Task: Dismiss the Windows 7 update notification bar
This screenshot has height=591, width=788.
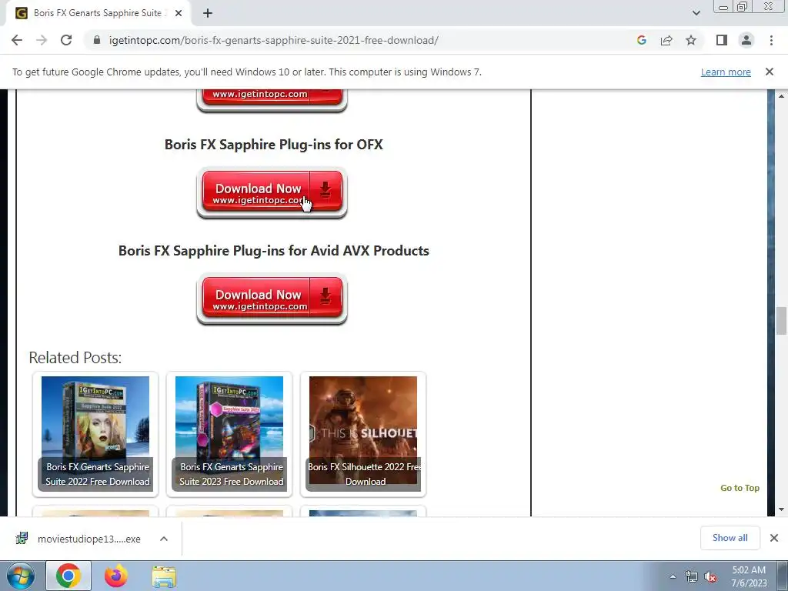Action: [x=770, y=72]
